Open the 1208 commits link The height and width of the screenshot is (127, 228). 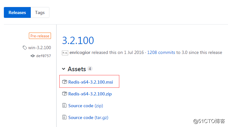tap(161, 52)
